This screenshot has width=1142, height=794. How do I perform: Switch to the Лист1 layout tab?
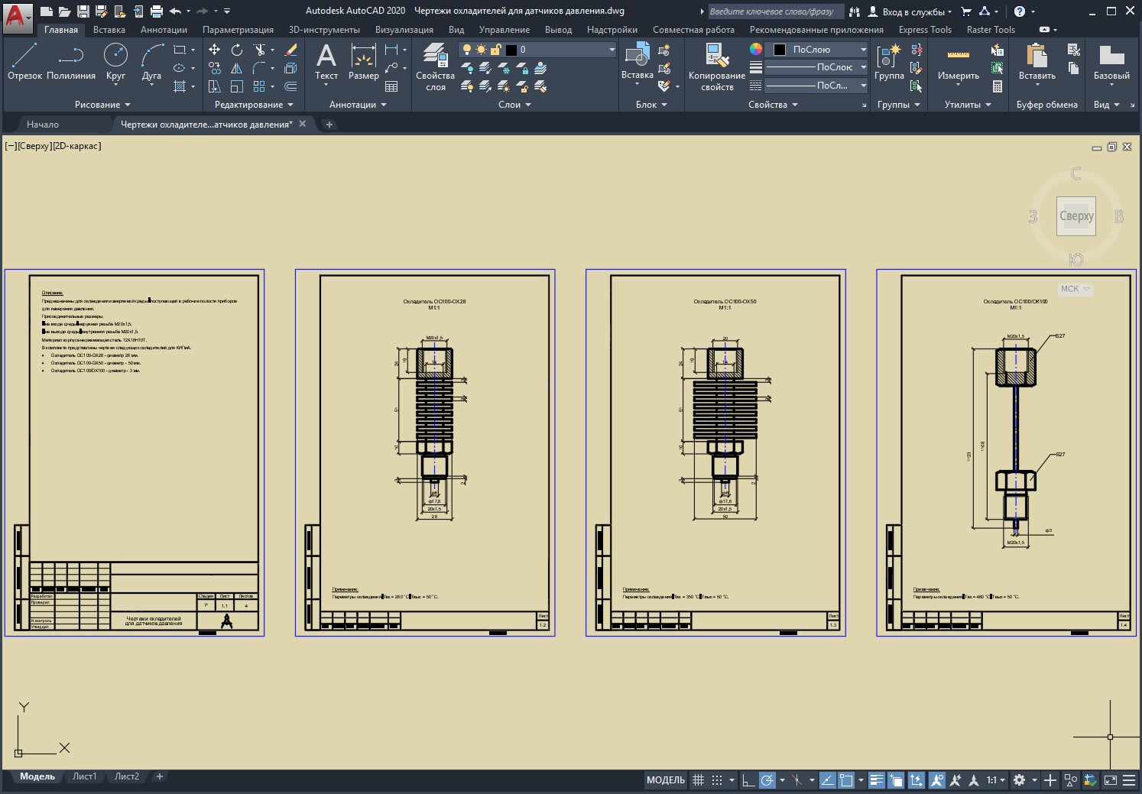coord(84,776)
